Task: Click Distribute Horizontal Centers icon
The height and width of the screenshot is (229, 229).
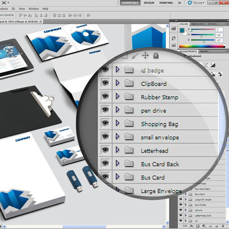Action: (x=75, y=15)
